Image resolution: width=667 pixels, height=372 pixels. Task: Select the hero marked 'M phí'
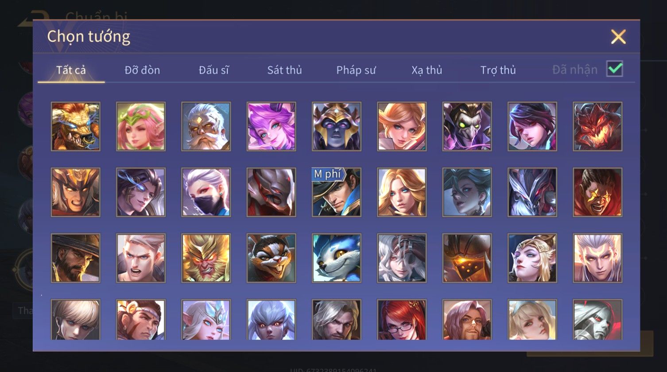pyautogui.click(x=337, y=192)
